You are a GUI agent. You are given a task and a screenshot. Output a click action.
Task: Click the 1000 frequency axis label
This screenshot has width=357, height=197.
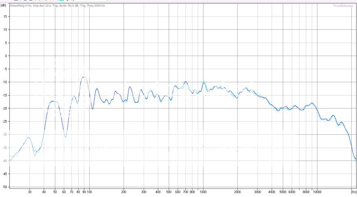click(x=203, y=192)
